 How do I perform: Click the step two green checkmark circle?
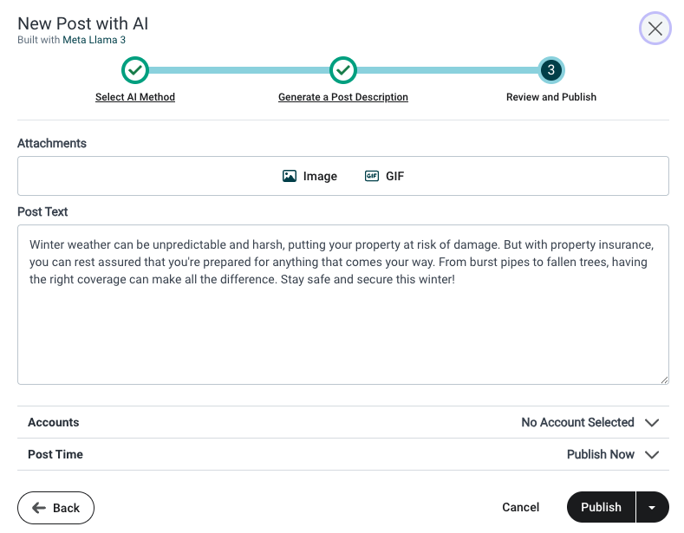click(343, 70)
